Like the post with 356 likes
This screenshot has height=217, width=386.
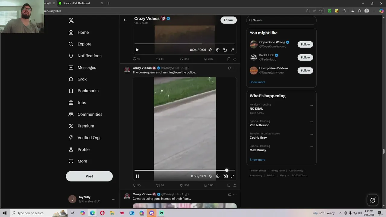185,59
